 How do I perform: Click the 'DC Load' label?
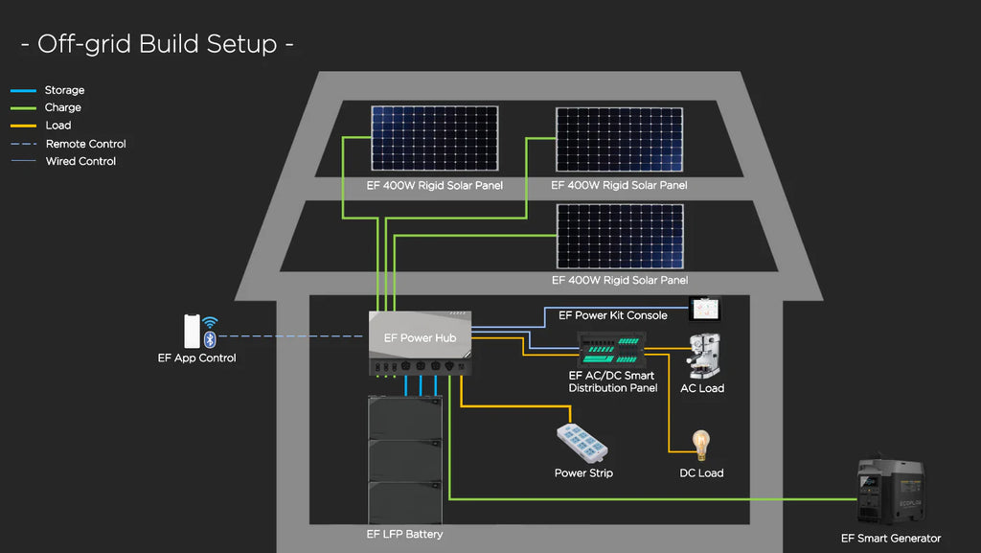coord(701,472)
